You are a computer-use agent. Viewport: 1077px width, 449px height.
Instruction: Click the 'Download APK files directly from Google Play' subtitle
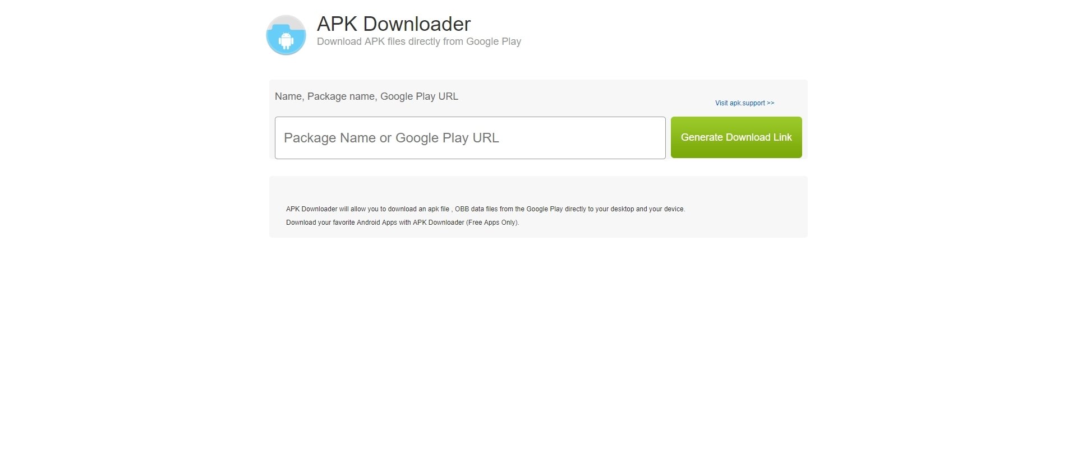(419, 41)
